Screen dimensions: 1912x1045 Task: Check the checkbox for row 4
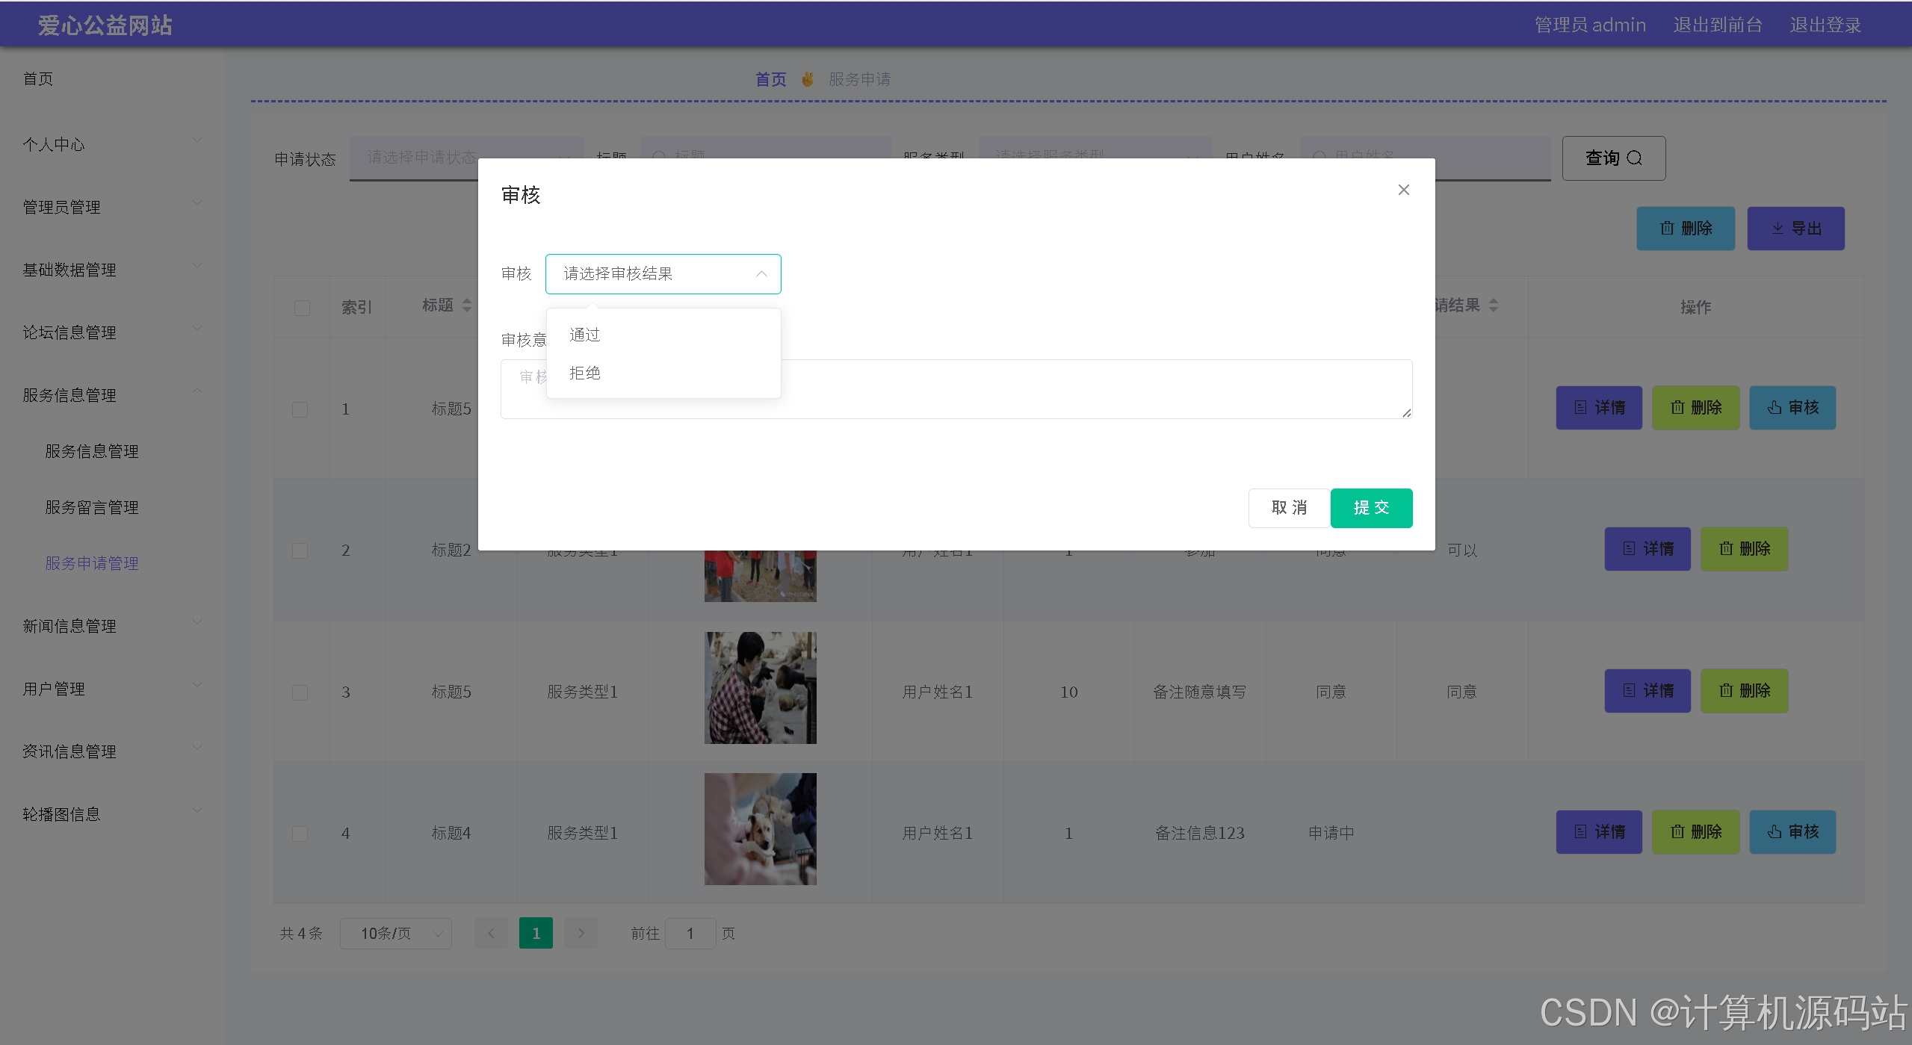[x=300, y=834]
